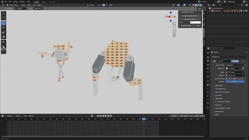
Task: Jump to the end frame
Action: click(111, 116)
